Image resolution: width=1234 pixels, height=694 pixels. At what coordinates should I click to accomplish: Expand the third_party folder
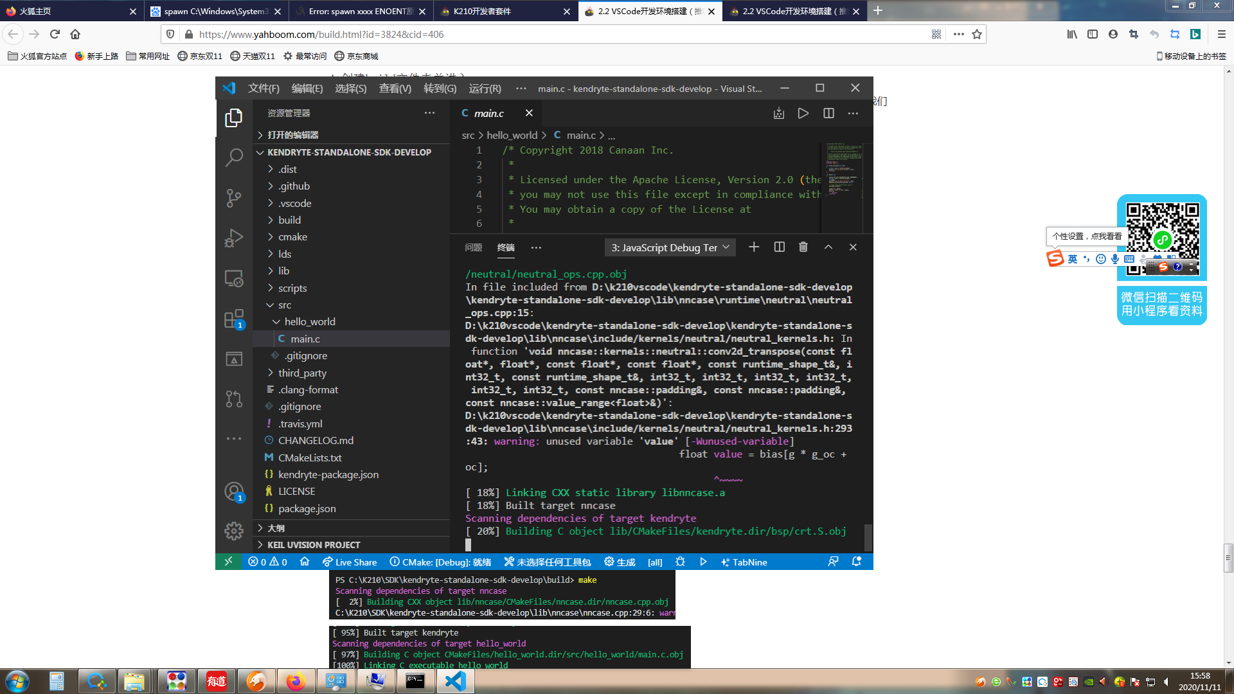(302, 373)
